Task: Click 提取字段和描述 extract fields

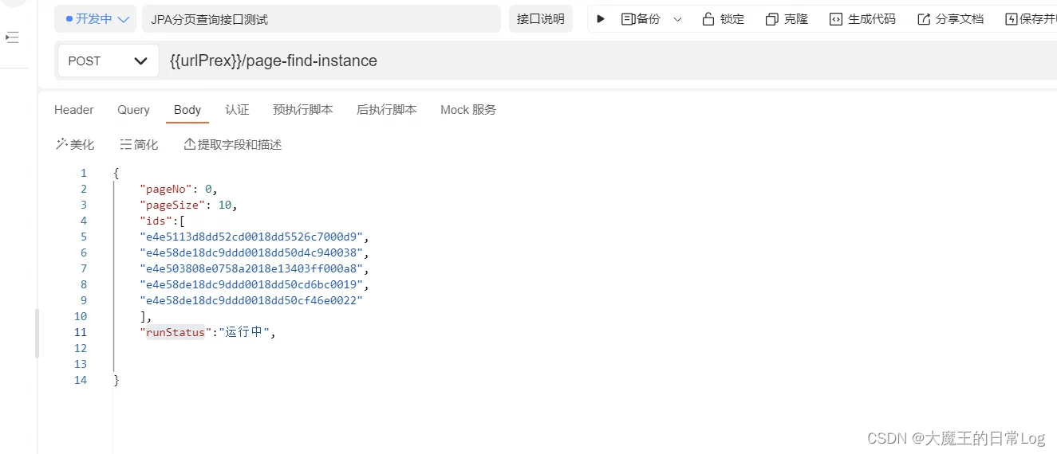Action: [x=233, y=144]
